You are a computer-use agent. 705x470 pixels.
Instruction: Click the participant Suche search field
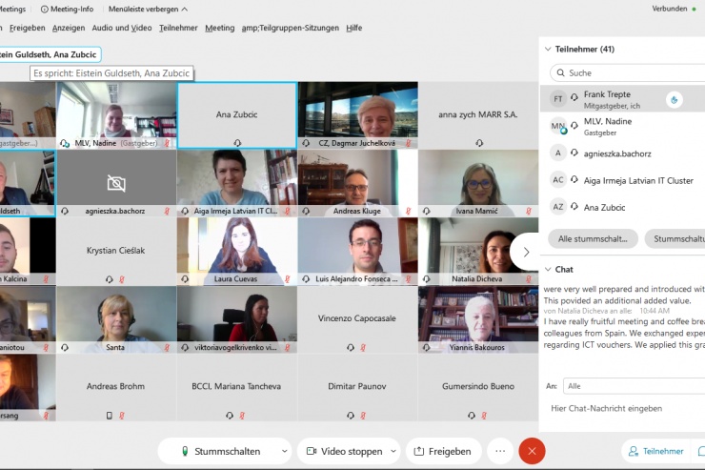coord(627,72)
